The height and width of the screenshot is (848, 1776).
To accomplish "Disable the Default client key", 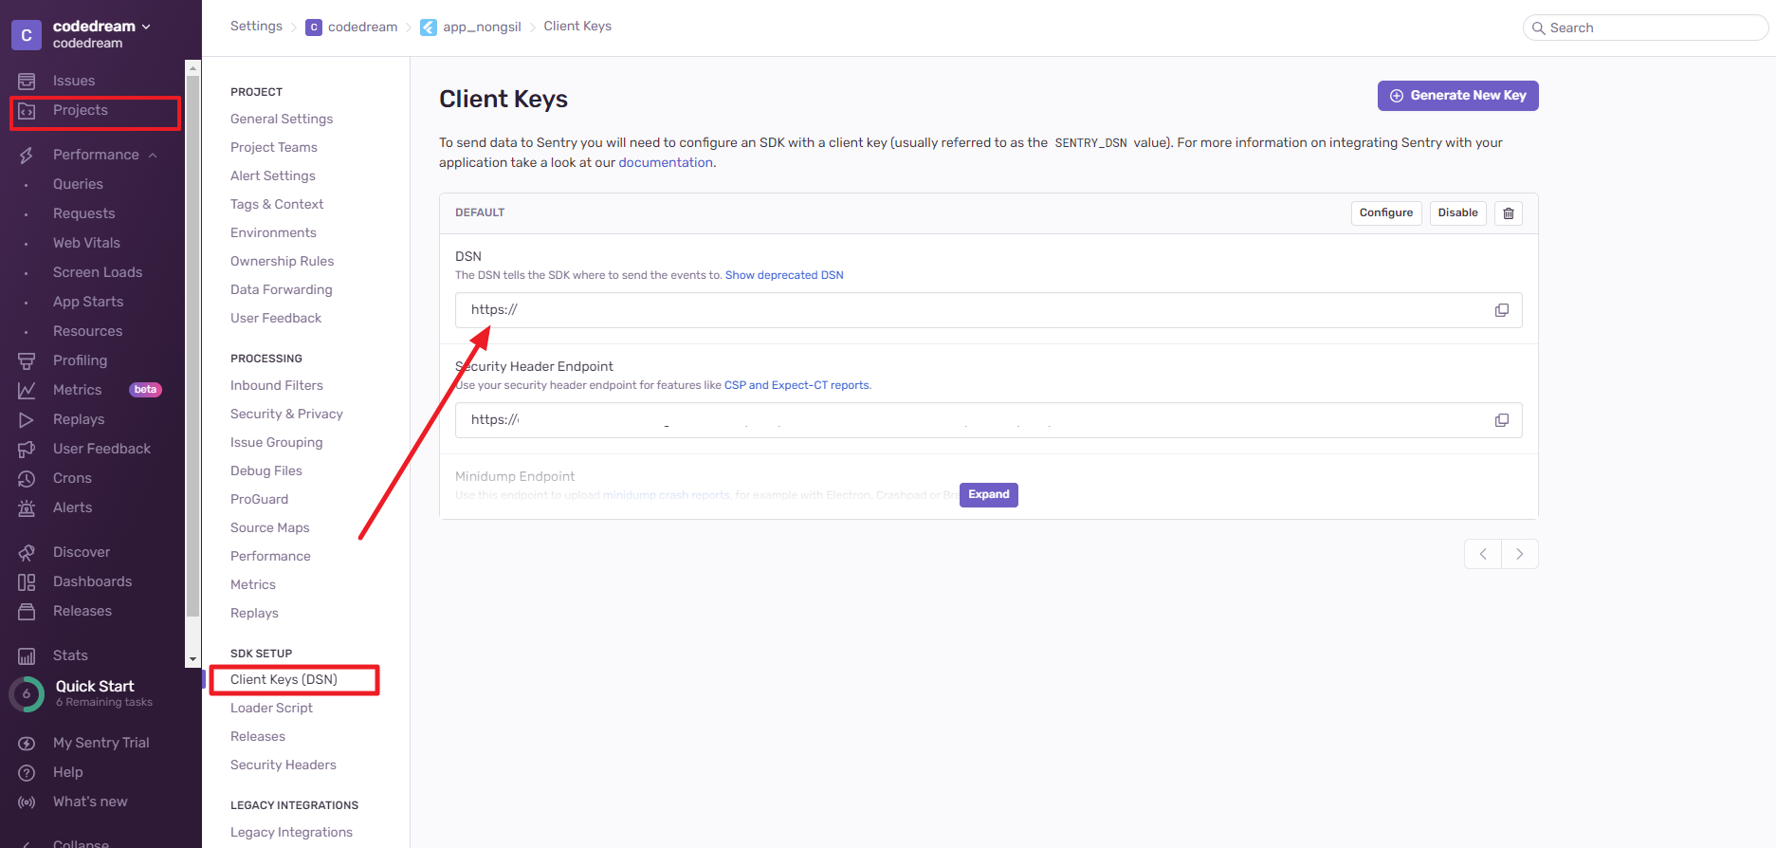I will (1457, 212).
